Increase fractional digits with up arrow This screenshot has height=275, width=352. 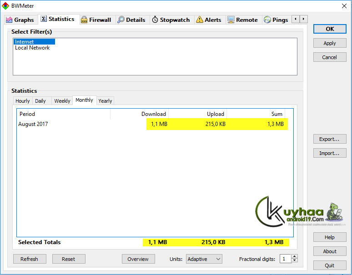[x=295, y=257]
